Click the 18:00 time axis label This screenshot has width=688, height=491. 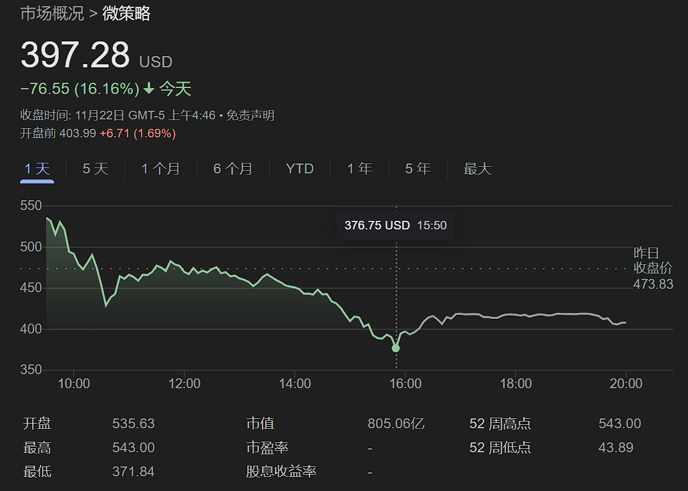tap(516, 384)
